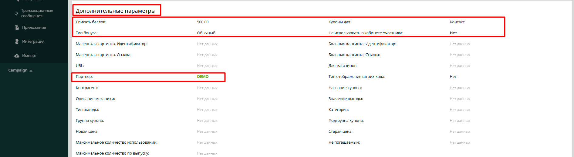Open the Интеграция sidebar item
Screen dimensions: 574x157
pos(33,42)
